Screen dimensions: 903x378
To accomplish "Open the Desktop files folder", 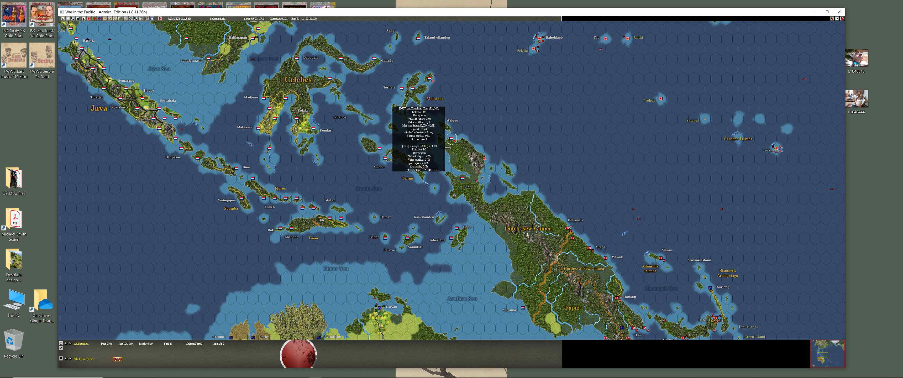I will click(14, 181).
